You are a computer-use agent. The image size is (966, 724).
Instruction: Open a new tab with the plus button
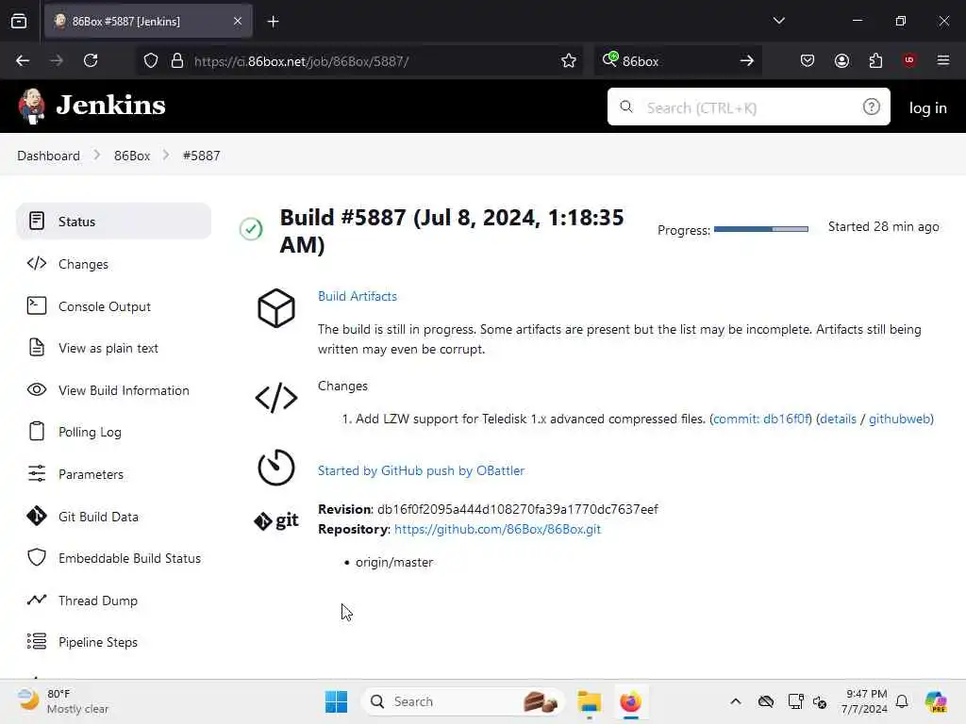click(273, 22)
